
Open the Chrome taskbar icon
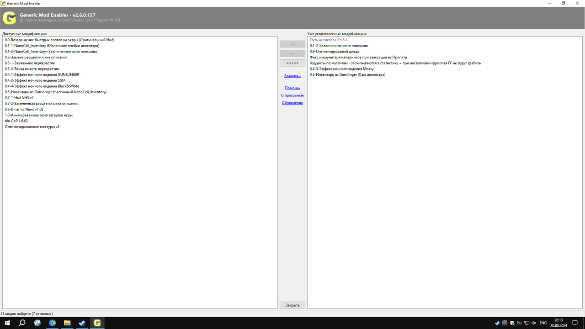[53, 323]
